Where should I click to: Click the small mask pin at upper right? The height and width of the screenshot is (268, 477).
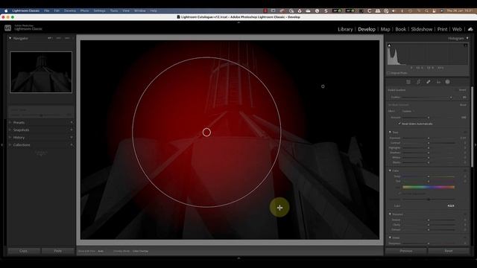point(323,86)
